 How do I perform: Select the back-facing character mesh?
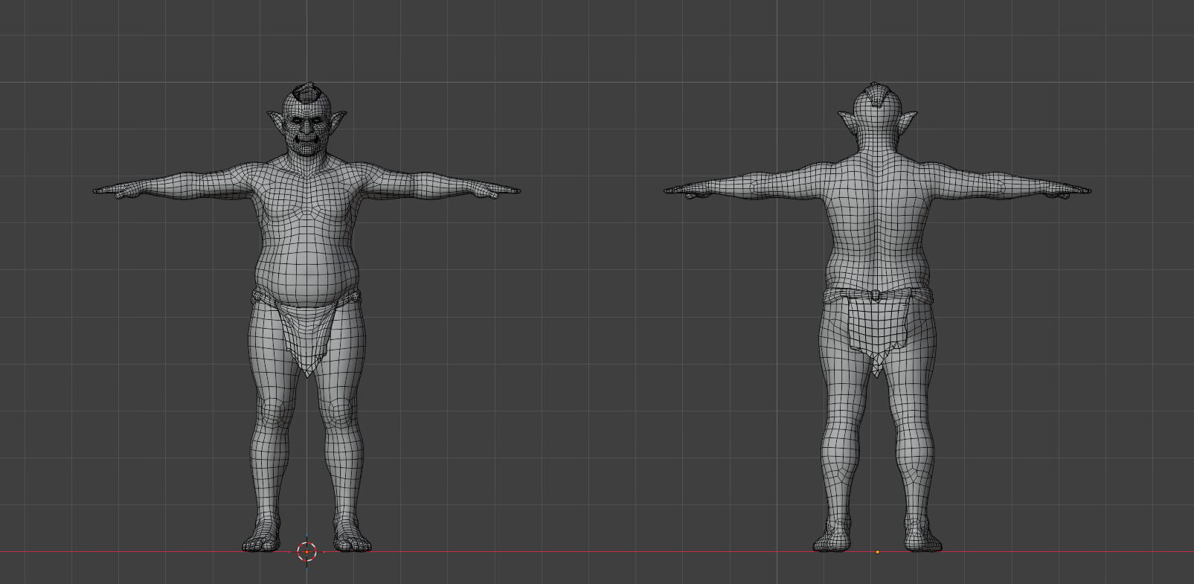tap(878, 317)
